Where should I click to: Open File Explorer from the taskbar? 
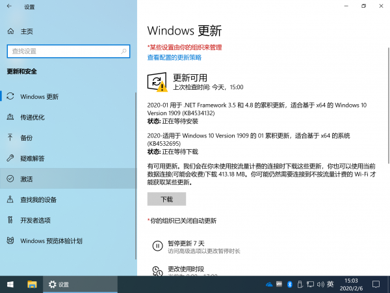[32, 285]
